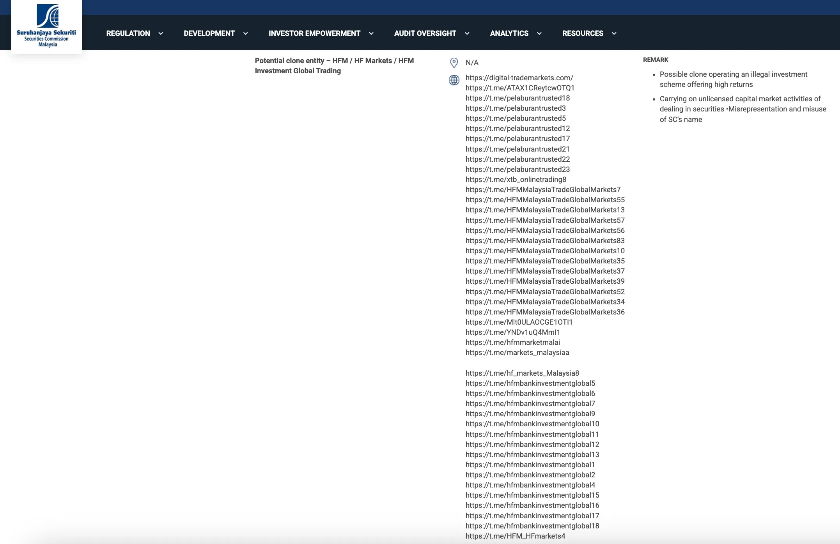The width and height of the screenshot is (840, 544).
Task: Select the hfmbankinvestmentglobal12 URL
Action: pos(532,445)
